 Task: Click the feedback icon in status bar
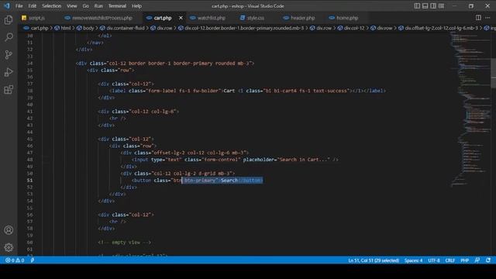click(x=477, y=260)
